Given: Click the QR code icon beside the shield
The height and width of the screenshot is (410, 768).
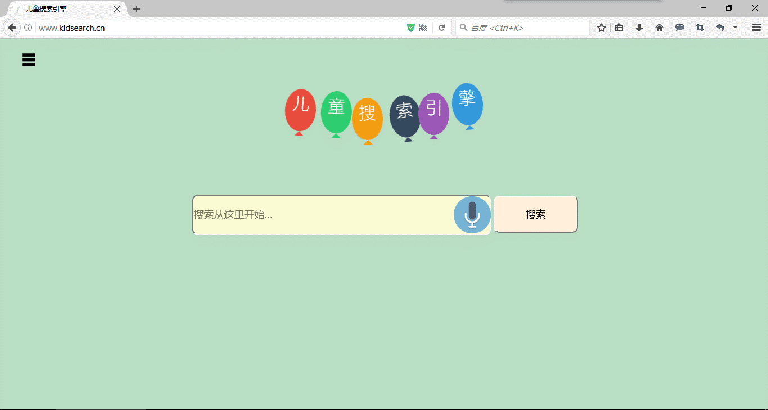Looking at the screenshot, I should [x=423, y=27].
